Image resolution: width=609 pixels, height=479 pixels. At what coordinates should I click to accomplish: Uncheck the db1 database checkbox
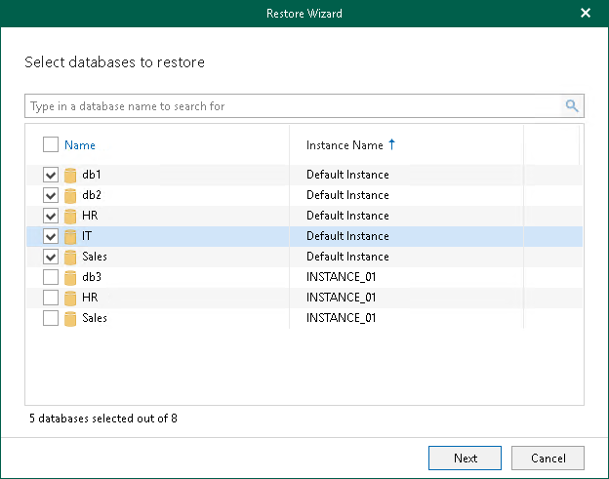(51, 176)
